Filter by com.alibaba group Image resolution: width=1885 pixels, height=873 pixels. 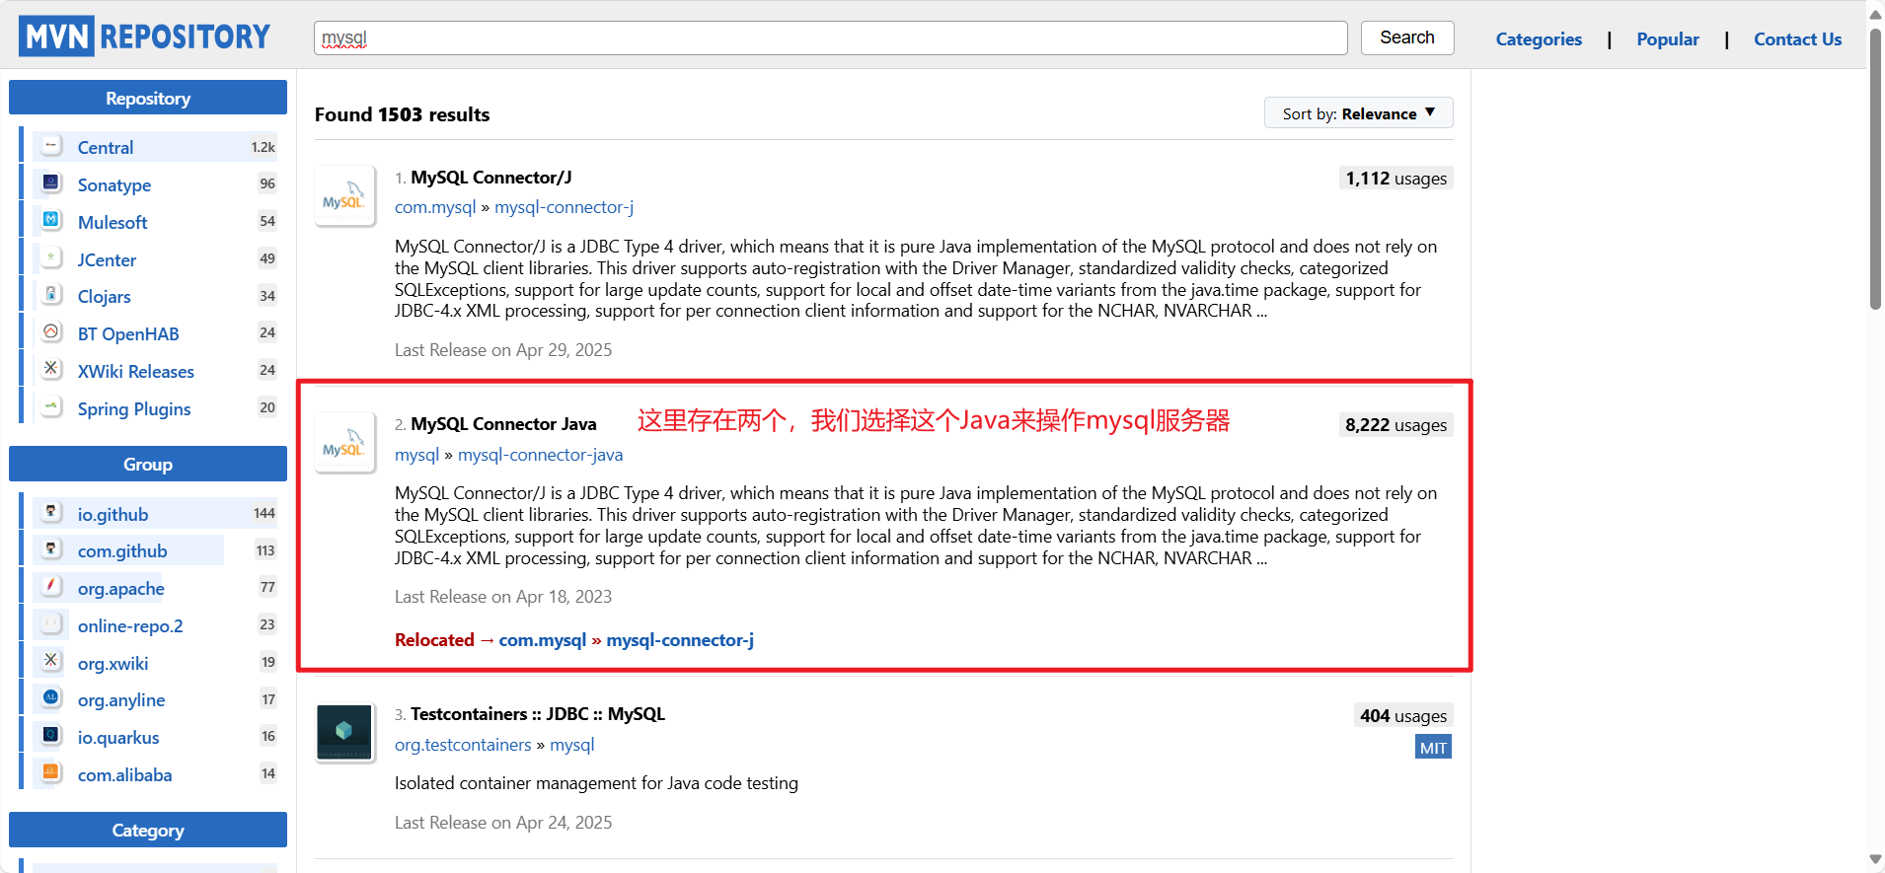(124, 774)
